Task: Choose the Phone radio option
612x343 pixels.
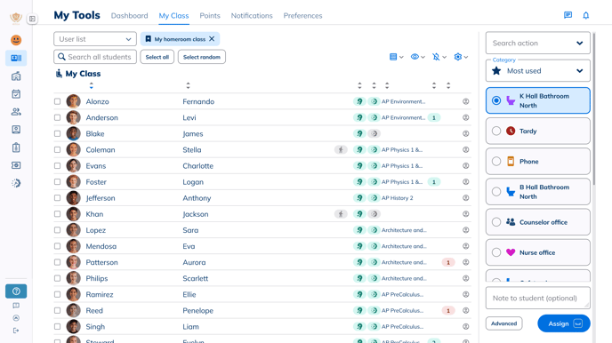Action: 496,162
